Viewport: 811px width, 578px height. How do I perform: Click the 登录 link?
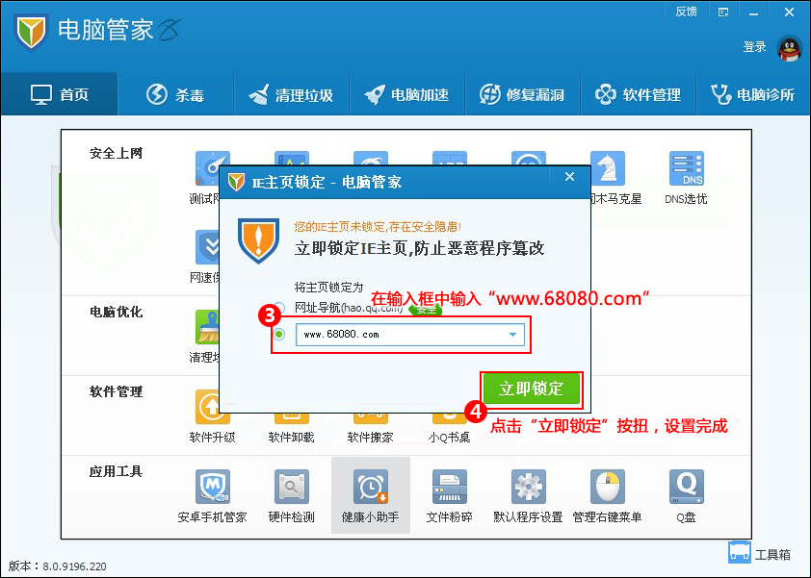(754, 47)
